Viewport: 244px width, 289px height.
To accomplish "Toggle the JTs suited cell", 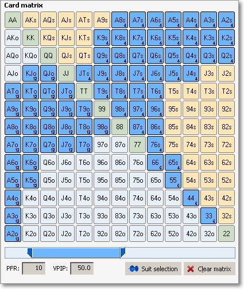I will click(x=84, y=74).
